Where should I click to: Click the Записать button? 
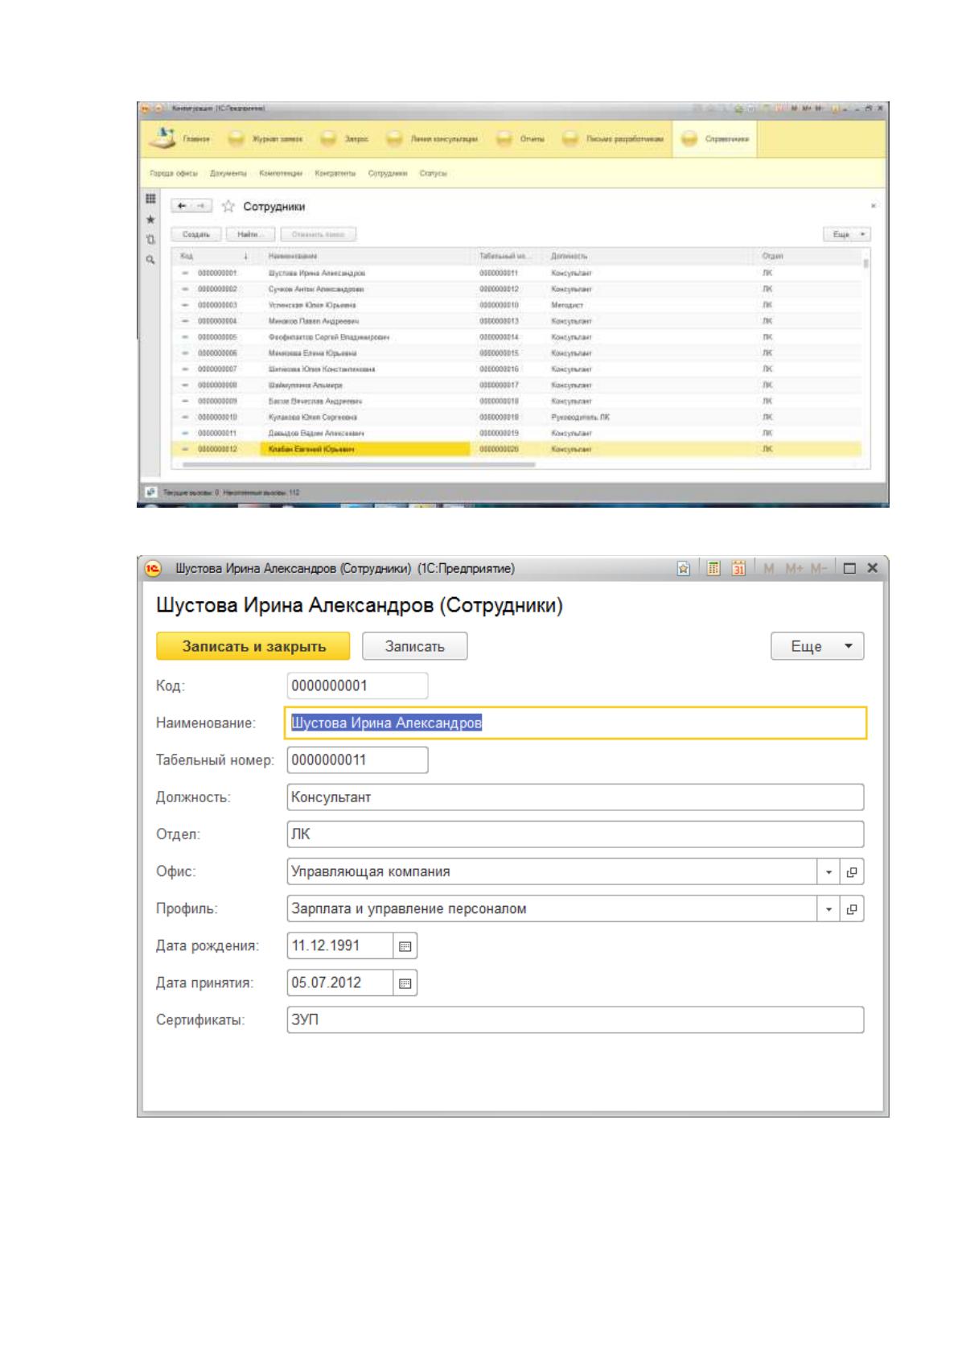(414, 646)
